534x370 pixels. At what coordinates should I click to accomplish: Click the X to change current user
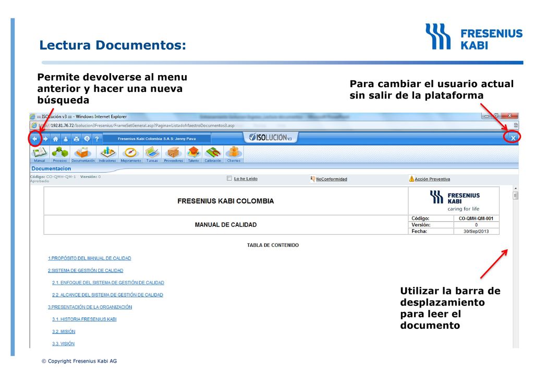click(x=513, y=138)
